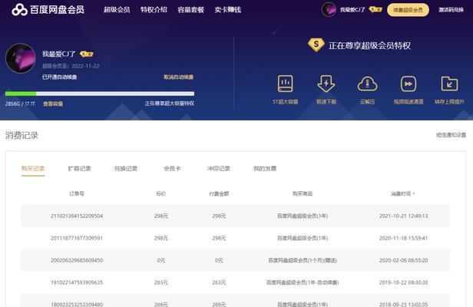Open the 超级会员 menu item
This screenshot has width=473, height=307.
click(117, 10)
